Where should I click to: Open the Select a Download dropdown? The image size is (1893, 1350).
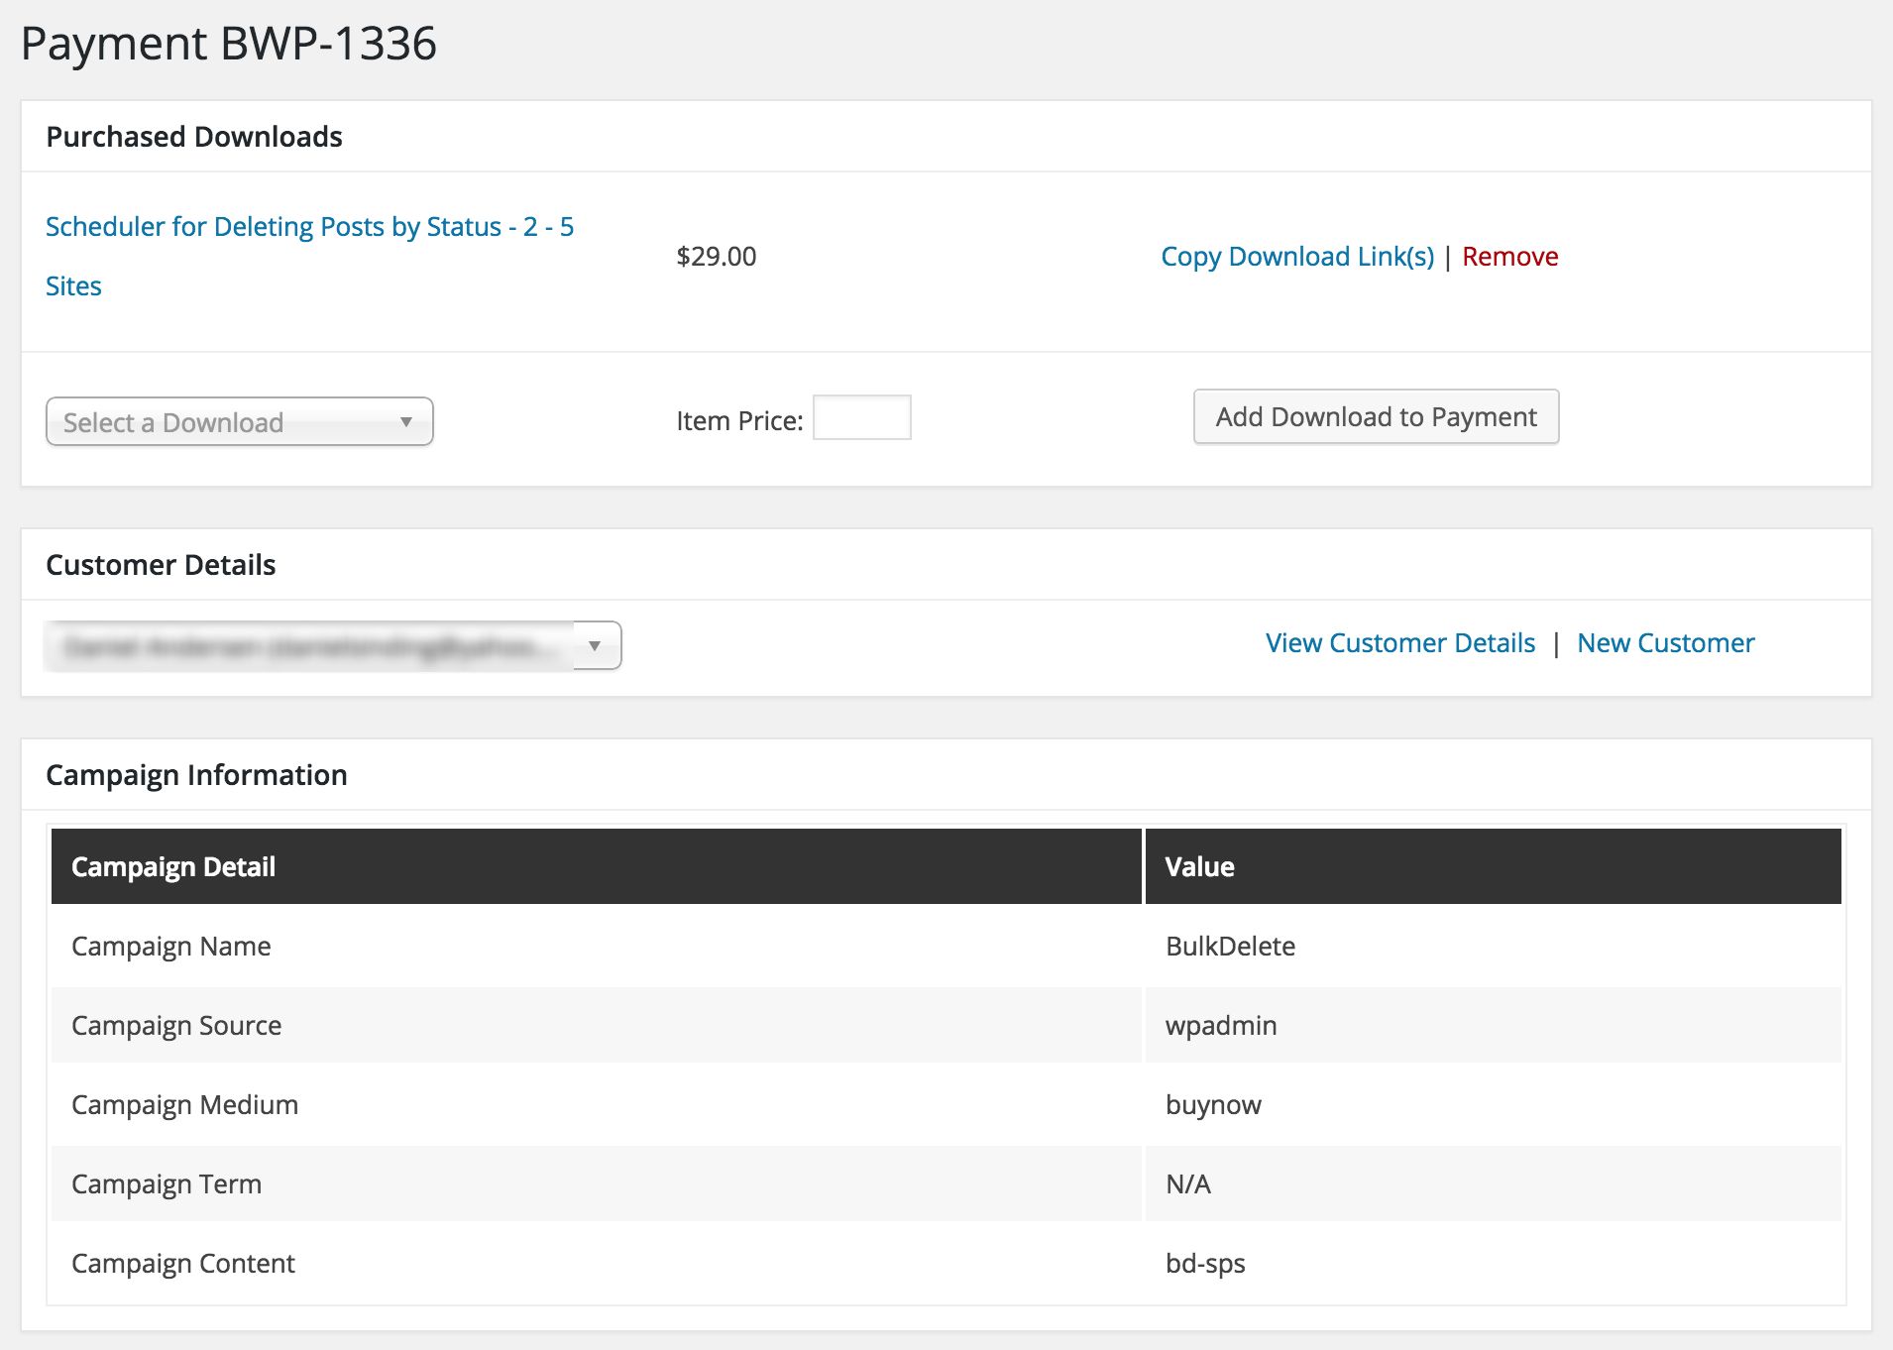(239, 422)
